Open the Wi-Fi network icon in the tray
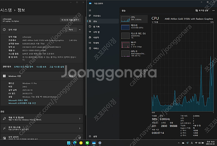Image resolution: width=217 pixels, height=146 pixels. (196, 143)
